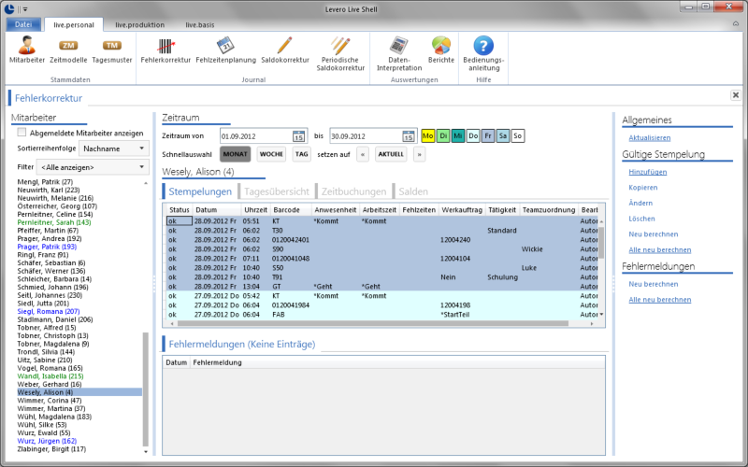Click the Schulung Tätigkeit cell

click(x=502, y=276)
